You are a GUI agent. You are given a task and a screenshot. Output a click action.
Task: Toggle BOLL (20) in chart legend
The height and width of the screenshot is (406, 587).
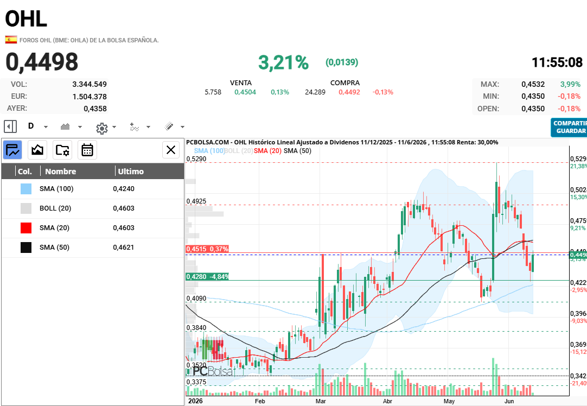[239, 150]
